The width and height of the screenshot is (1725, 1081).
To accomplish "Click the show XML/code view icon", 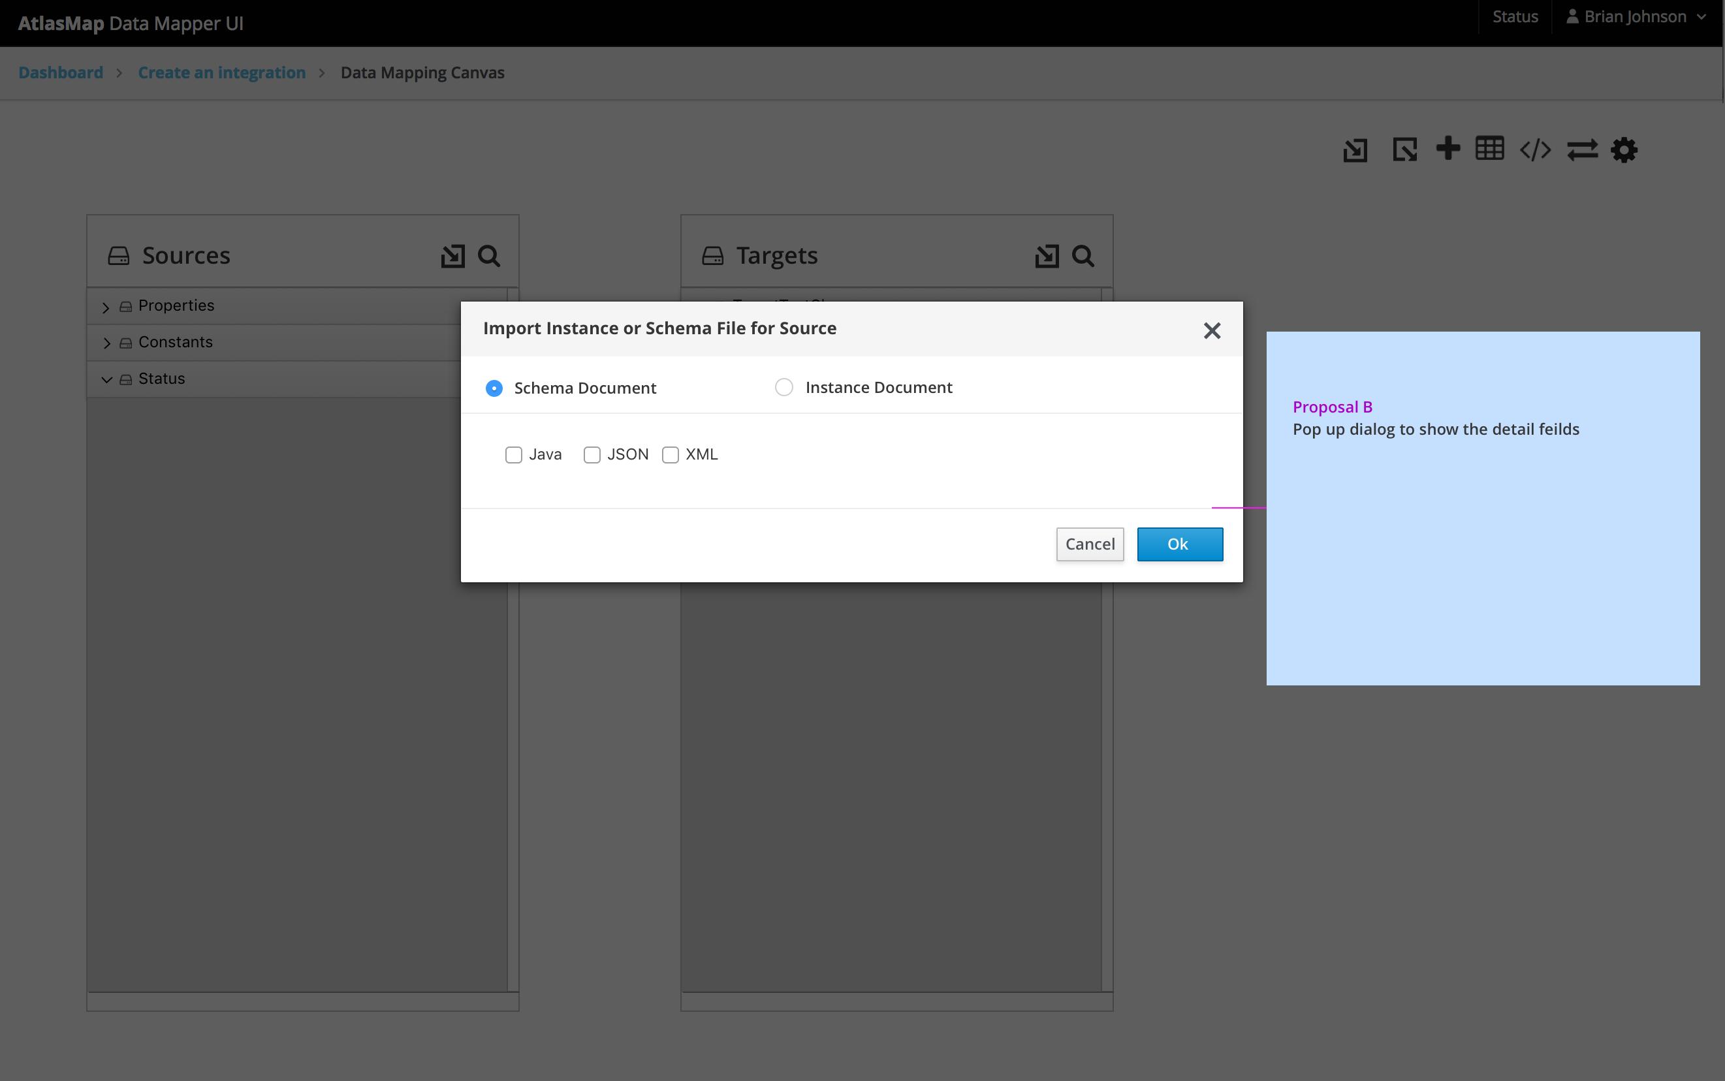I will [1536, 150].
